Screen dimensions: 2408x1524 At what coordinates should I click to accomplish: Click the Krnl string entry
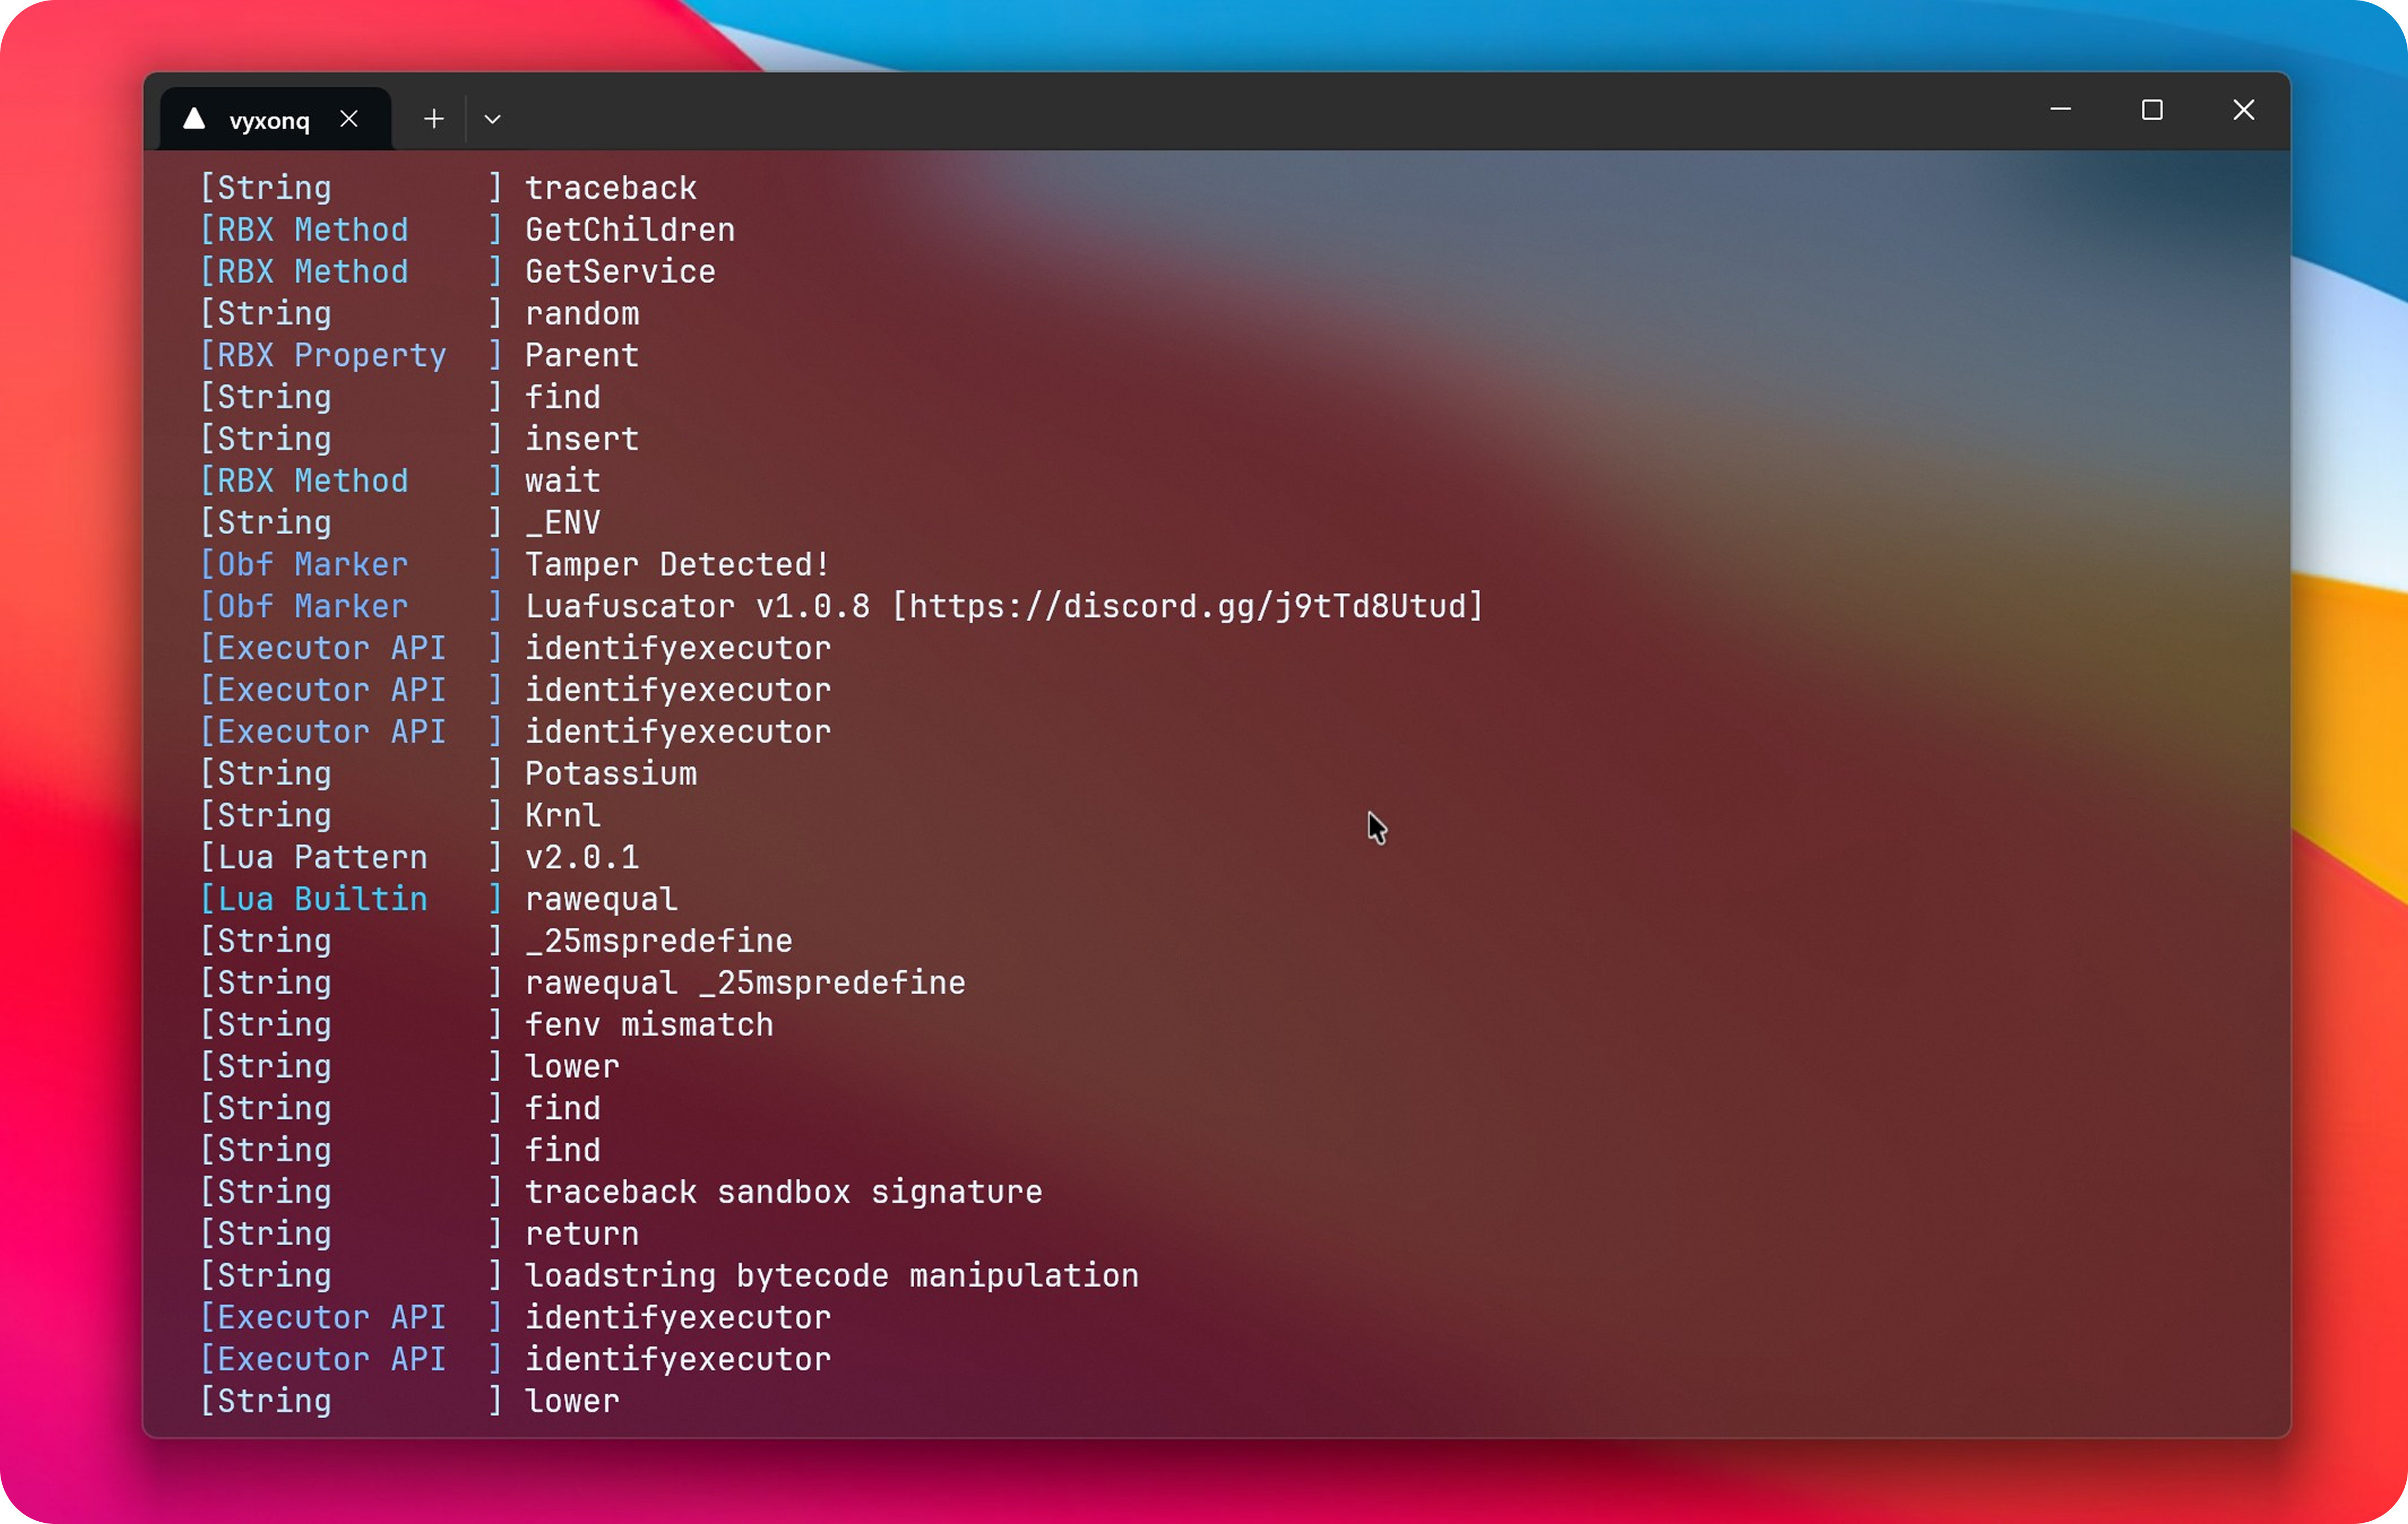click(562, 815)
